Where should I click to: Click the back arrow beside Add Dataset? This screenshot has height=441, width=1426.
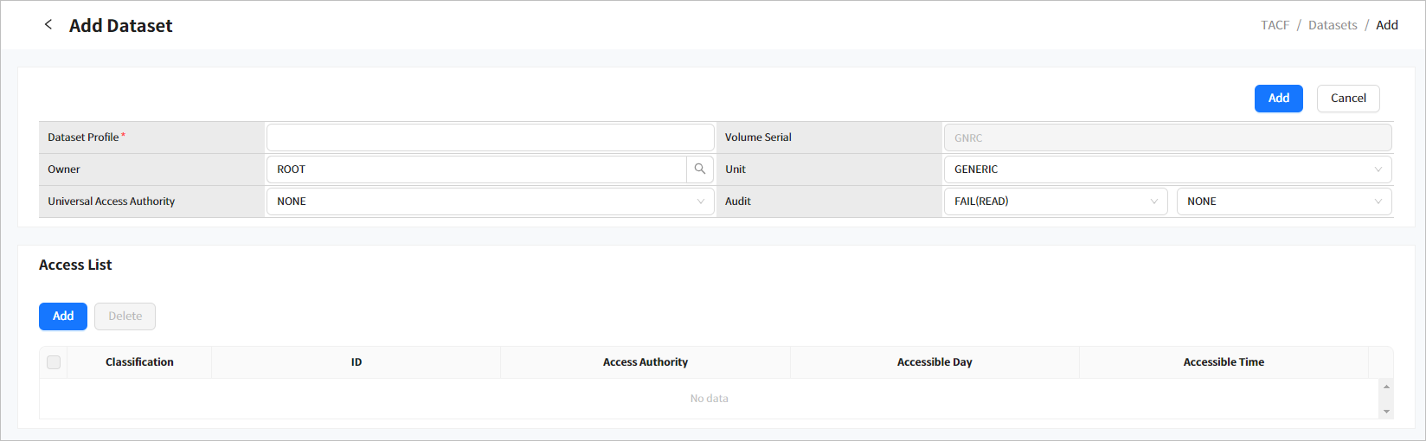48,25
